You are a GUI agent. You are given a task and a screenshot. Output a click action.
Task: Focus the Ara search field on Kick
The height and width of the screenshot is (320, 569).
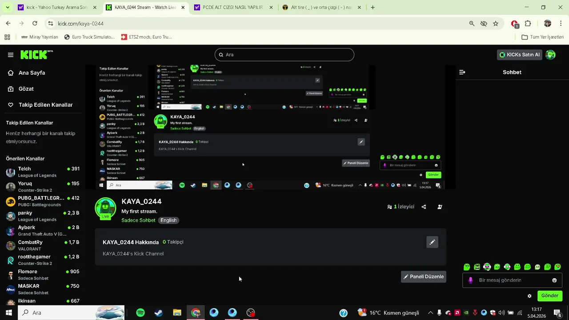tap(284, 55)
